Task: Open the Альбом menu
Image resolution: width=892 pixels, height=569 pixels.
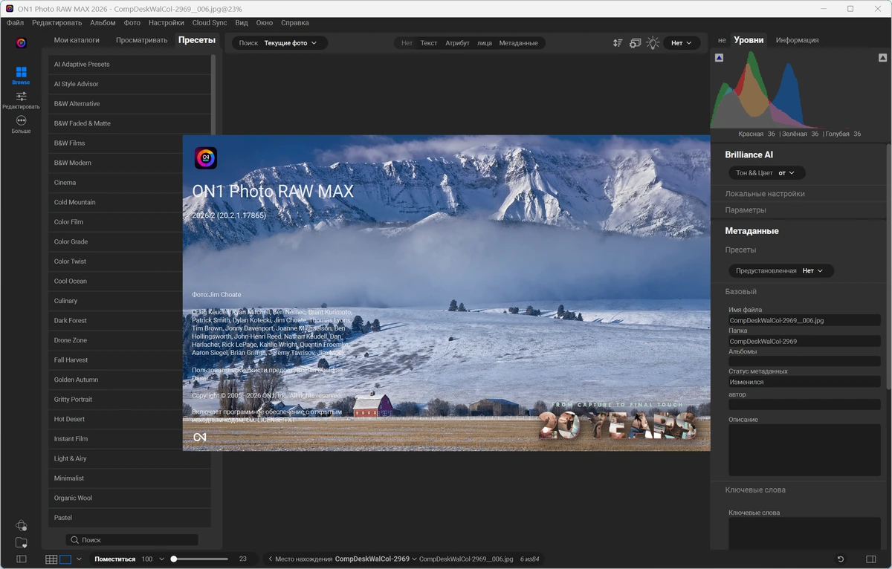Action: [x=103, y=23]
